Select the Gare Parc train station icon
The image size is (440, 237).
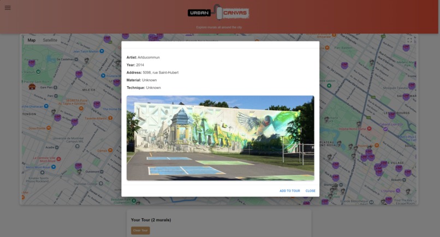[55, 87]
